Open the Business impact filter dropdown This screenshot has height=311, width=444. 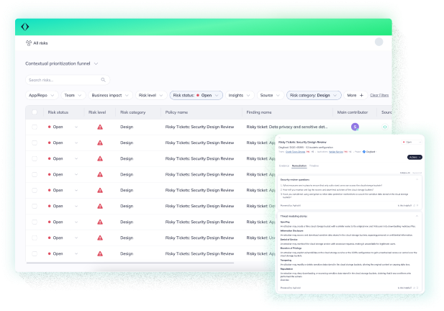tap(110, 95)
